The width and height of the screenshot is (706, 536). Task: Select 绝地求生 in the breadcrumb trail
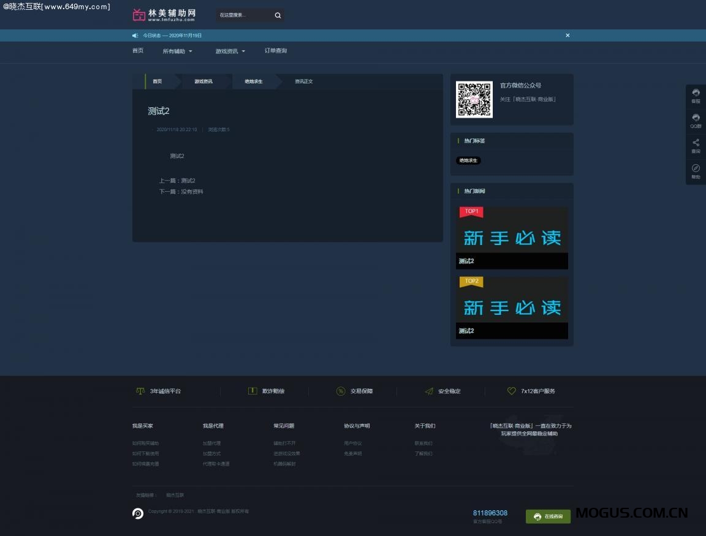(x=254, y=81)
